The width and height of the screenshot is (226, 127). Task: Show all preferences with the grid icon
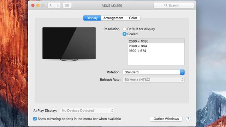[67, 6]
